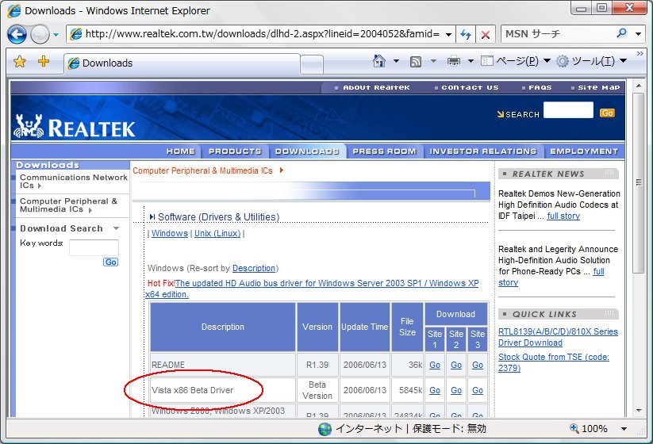
Task: Select the Downloads browser tab
Action: 182,63
